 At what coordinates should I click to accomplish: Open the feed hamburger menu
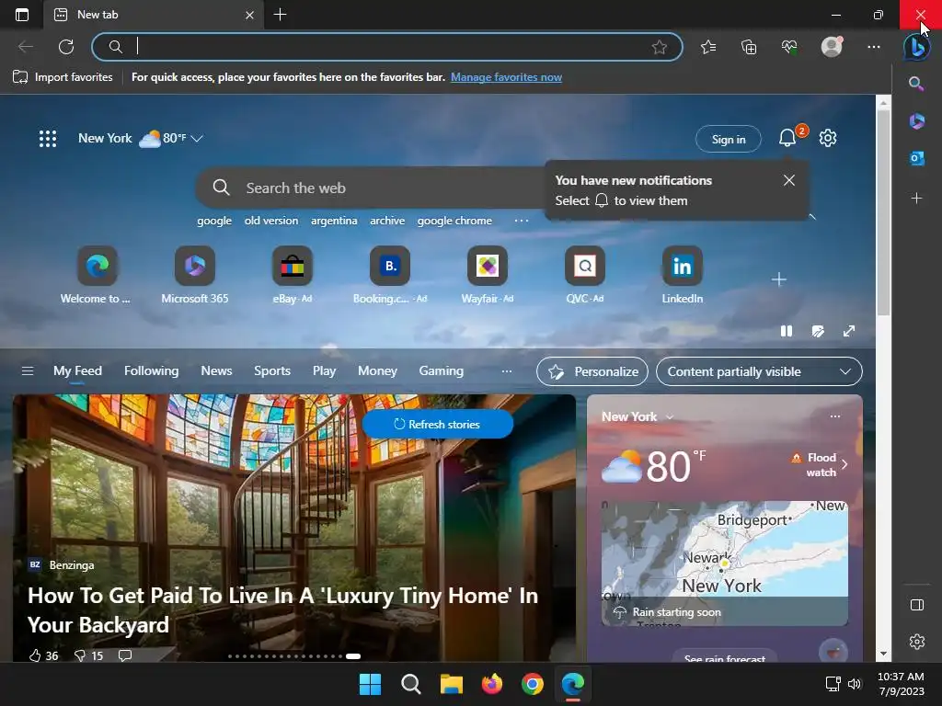28,371
